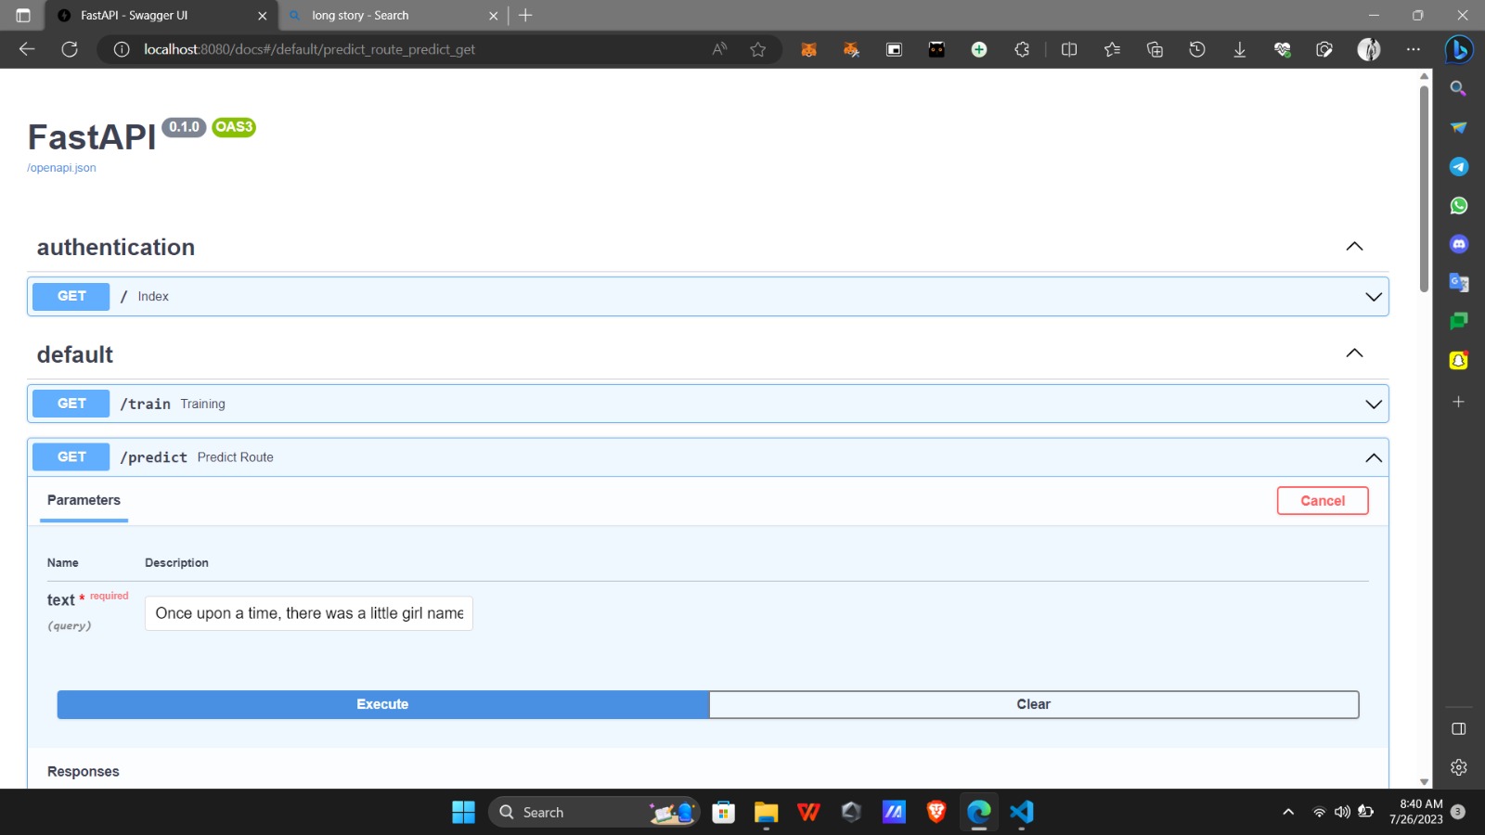Open the picture-in-picture extension icon
Viewport: 1485px width, 835px height.
coord(894,49)
